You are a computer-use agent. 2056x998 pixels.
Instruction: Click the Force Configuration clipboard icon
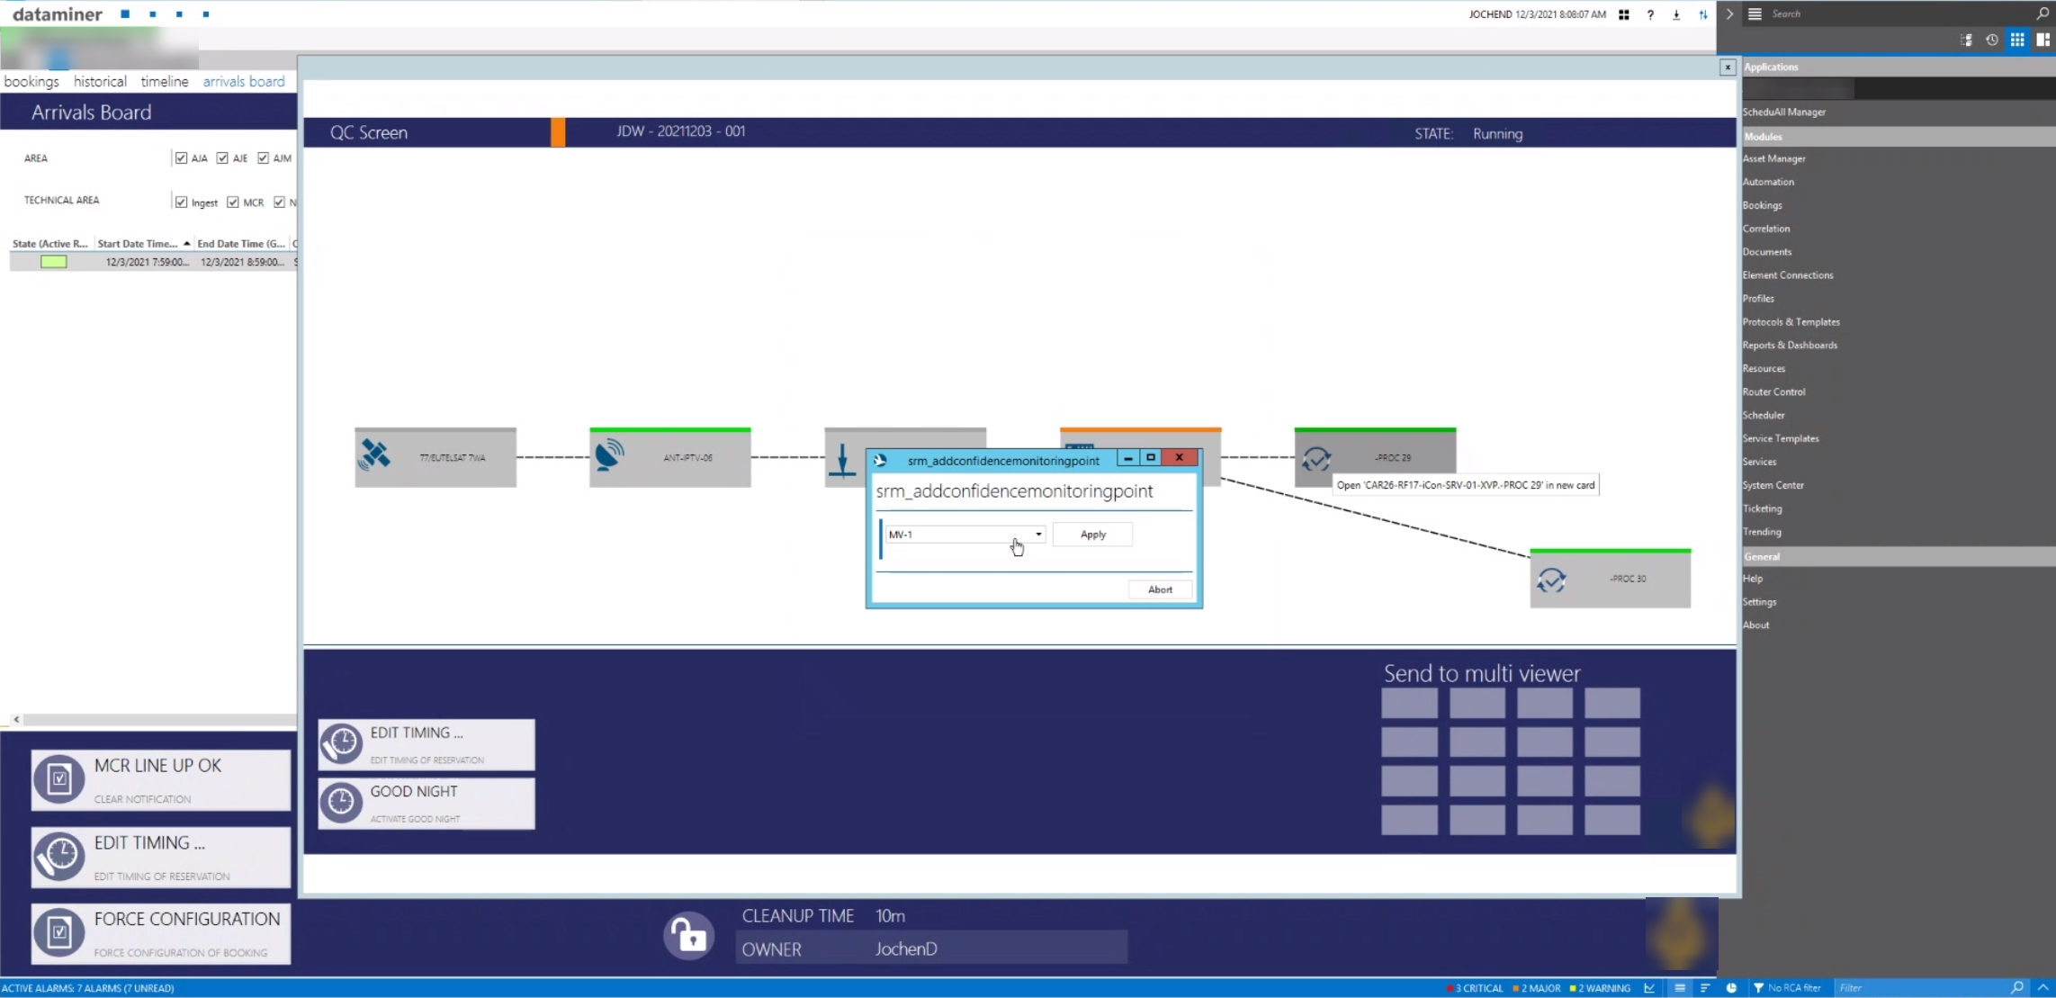(59, 933)
